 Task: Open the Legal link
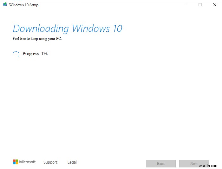(x=72, y=162)
